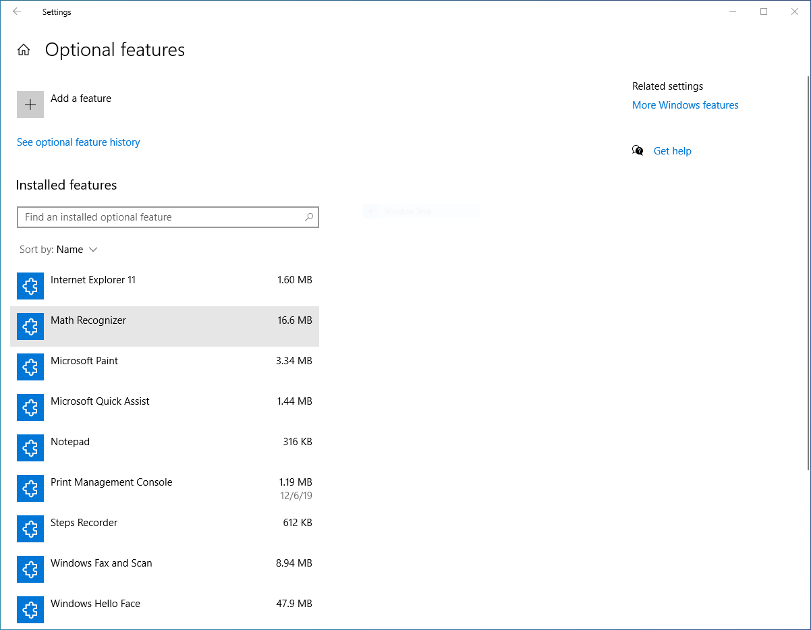Click the Microsoft Quick Assist puzzle icon
This screenshot has width=811, height=630.
coord(30,408)
